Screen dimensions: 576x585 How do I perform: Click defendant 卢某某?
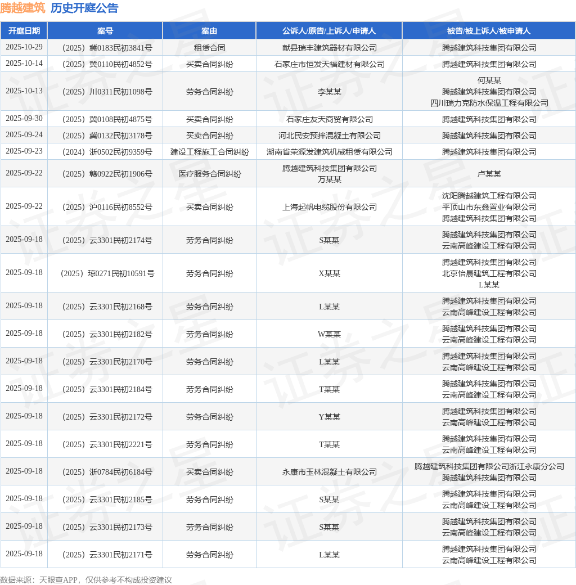489,174
